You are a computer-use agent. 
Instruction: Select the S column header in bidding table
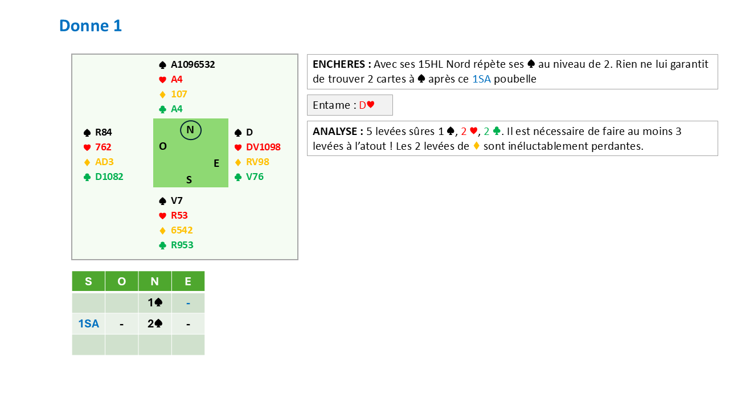pos(88,281)
